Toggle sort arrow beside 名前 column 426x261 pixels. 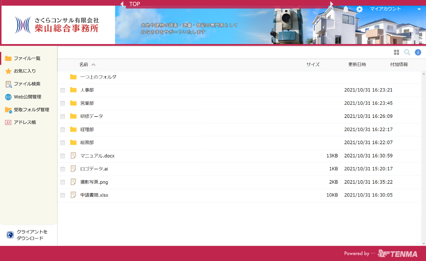coord(93,65)
